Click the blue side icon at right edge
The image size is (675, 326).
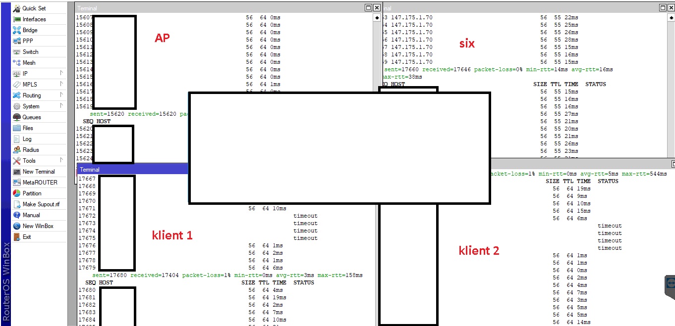click(x=670, y=282)
